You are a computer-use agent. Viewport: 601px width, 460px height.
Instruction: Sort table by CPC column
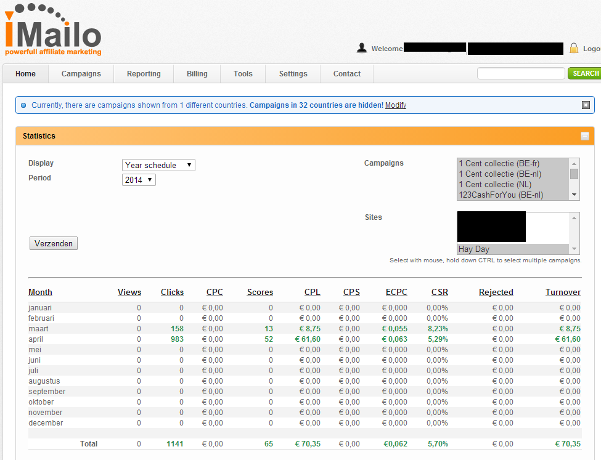[x=215, y=293]
